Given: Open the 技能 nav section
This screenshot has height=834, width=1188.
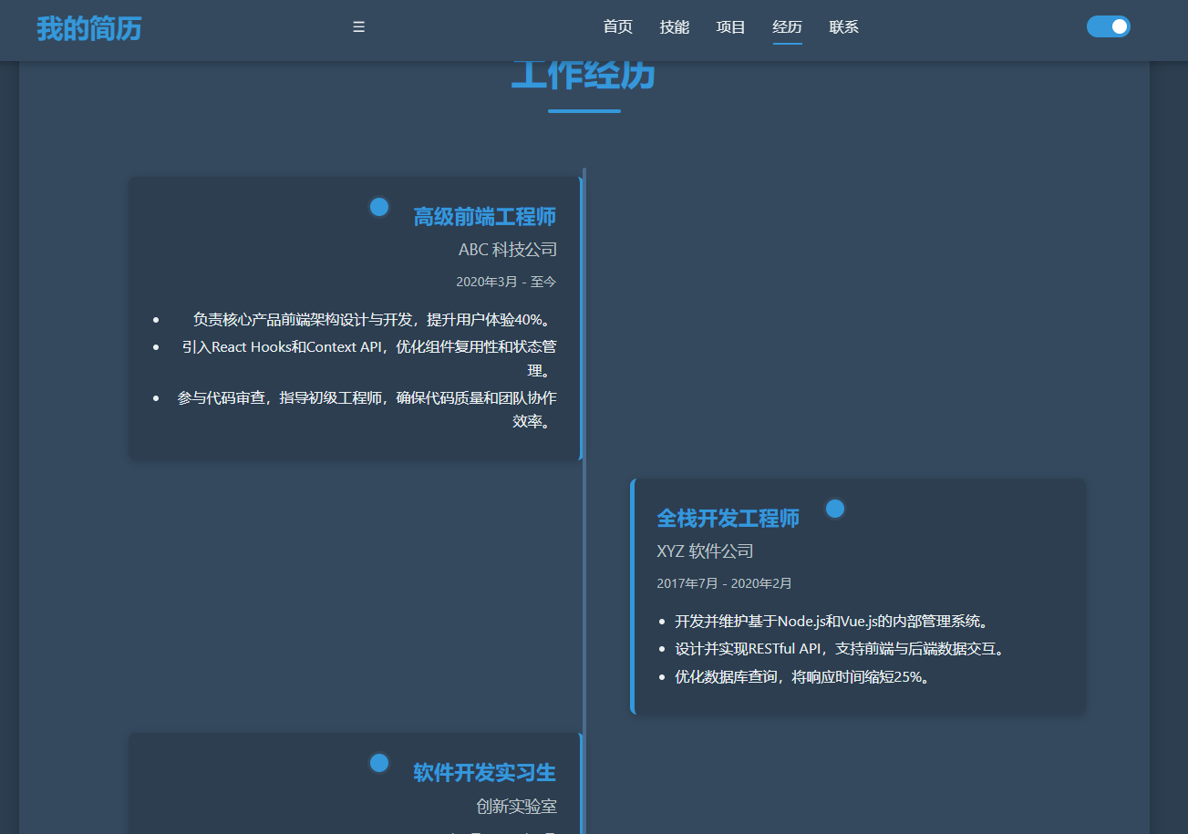Looking at the screenshot, I should (x=675, y=27).
